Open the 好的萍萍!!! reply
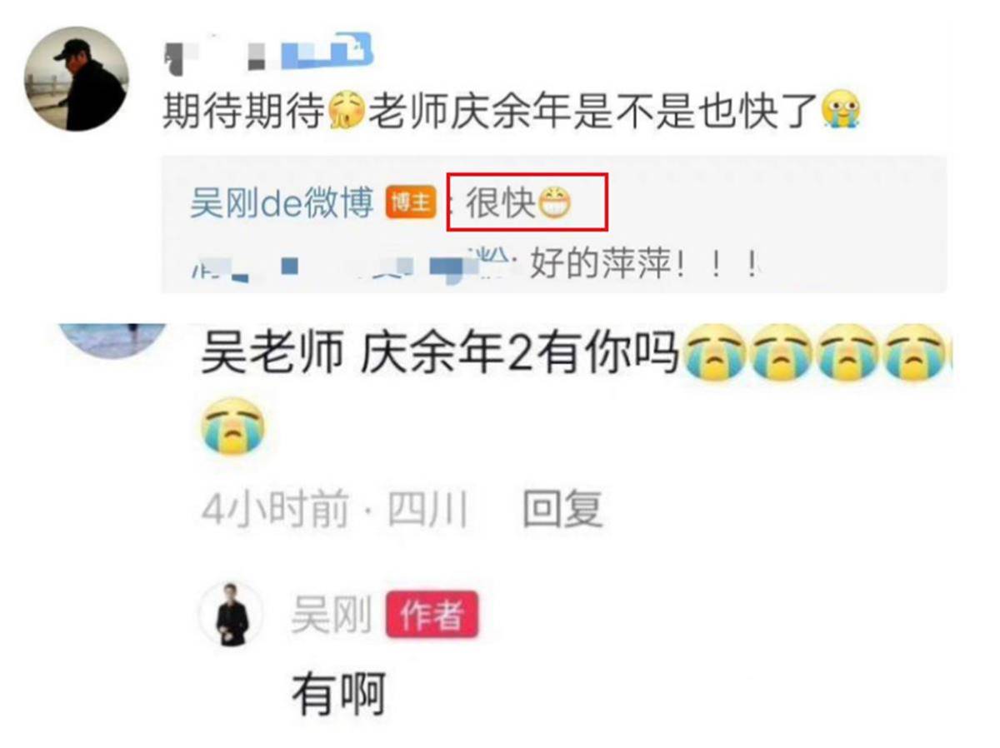1000x748 pixels. click(646, 266)
